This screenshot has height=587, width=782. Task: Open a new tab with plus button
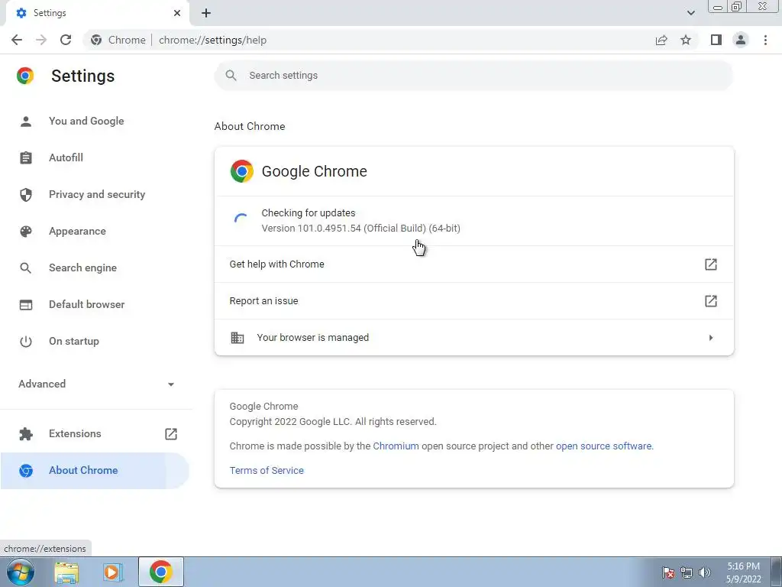click(x=206, y=13)
